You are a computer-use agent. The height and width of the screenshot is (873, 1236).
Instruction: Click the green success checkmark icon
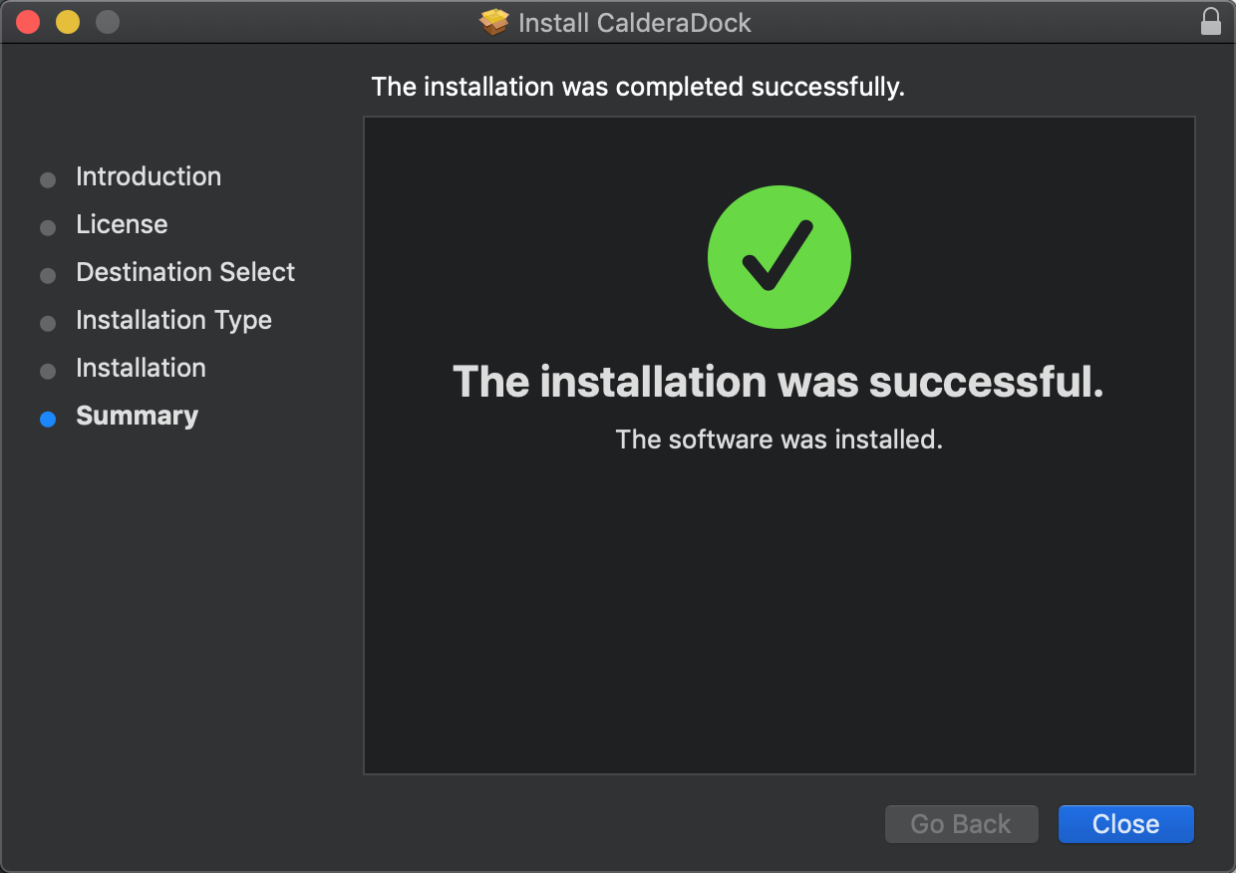(x=778, y=256)
